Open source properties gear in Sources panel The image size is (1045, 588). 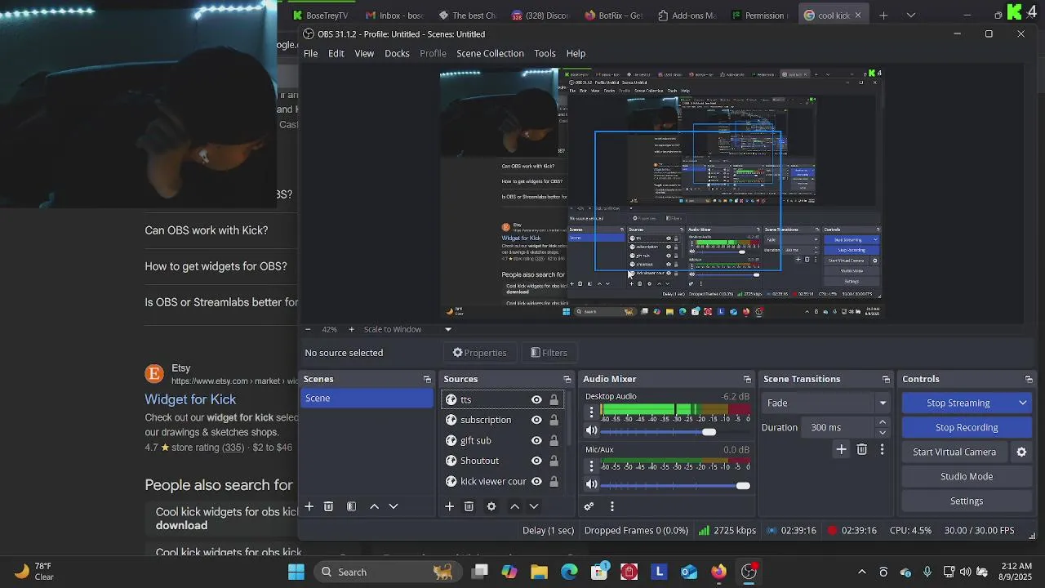[491, 506]
